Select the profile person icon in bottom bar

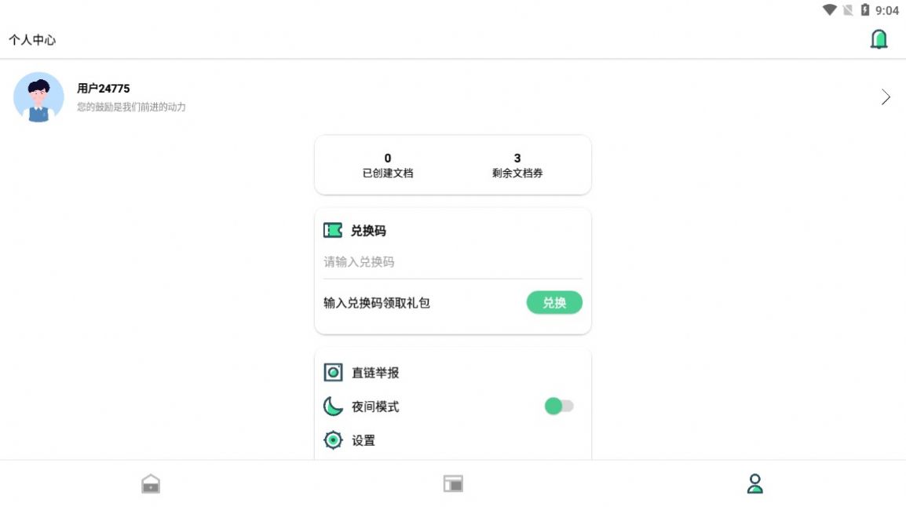click(x=754, y=483)
